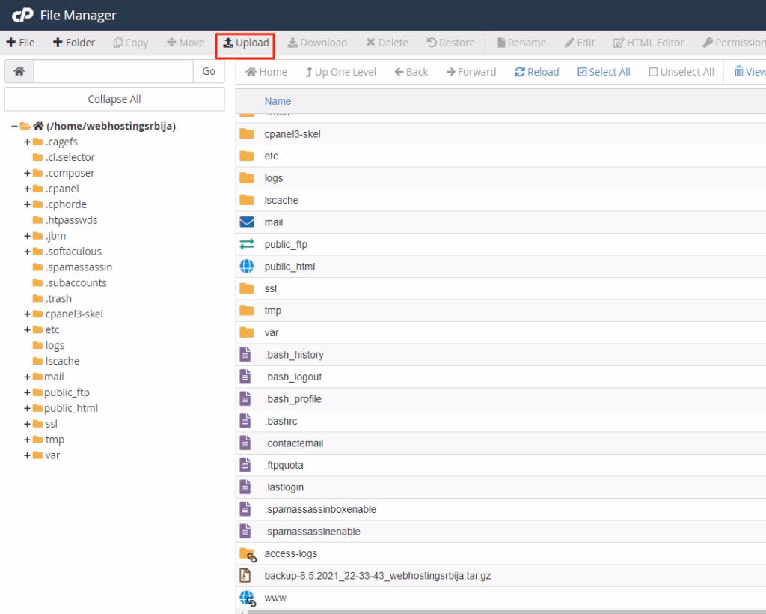Select the var folder row in list
This screenshot has height=614, width=766.
(500, 332)
